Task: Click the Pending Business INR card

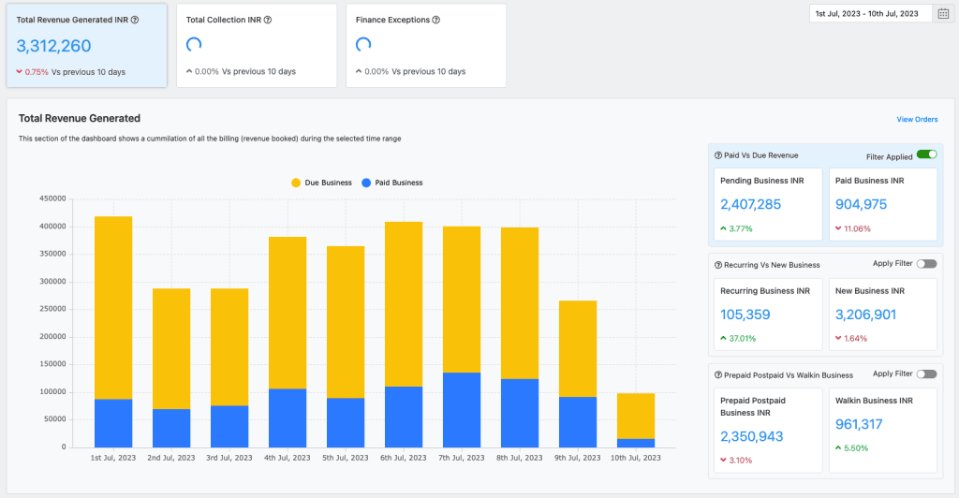Action: point(769,203)
